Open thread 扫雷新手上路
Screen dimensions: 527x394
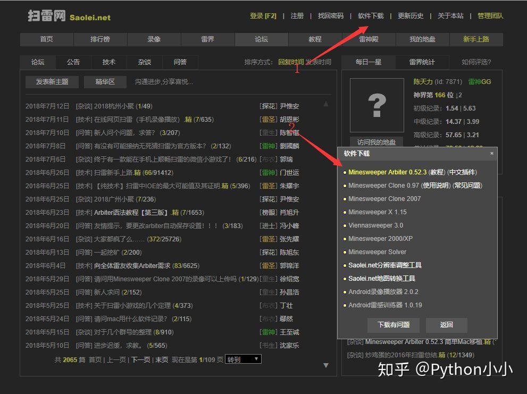pos(114,173)
